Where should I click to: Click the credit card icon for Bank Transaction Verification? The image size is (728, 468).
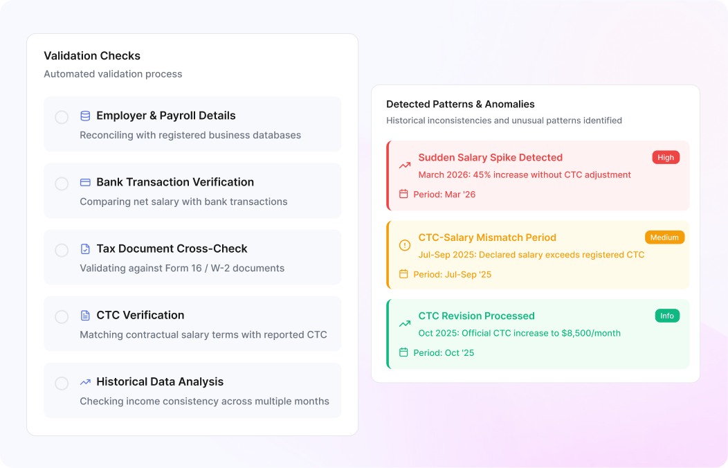pos(85,183)
